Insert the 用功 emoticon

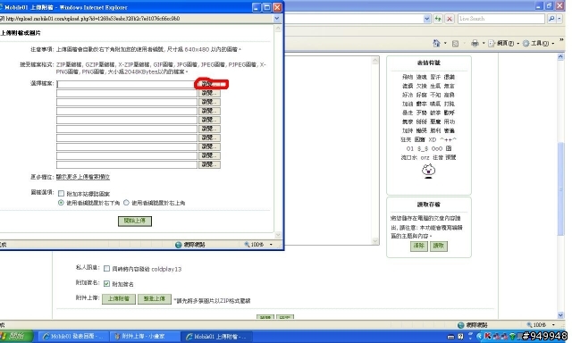(x=450, y=121)
